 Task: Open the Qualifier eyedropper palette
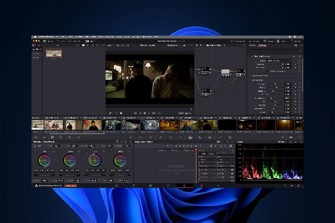click(160, 137)
